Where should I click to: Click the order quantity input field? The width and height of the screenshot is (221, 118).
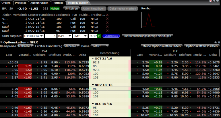pos(51,36)
